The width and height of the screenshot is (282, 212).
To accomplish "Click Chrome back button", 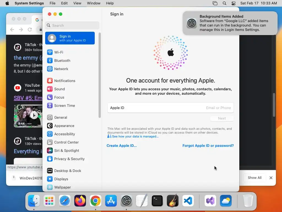I will [x=12, y=30].
